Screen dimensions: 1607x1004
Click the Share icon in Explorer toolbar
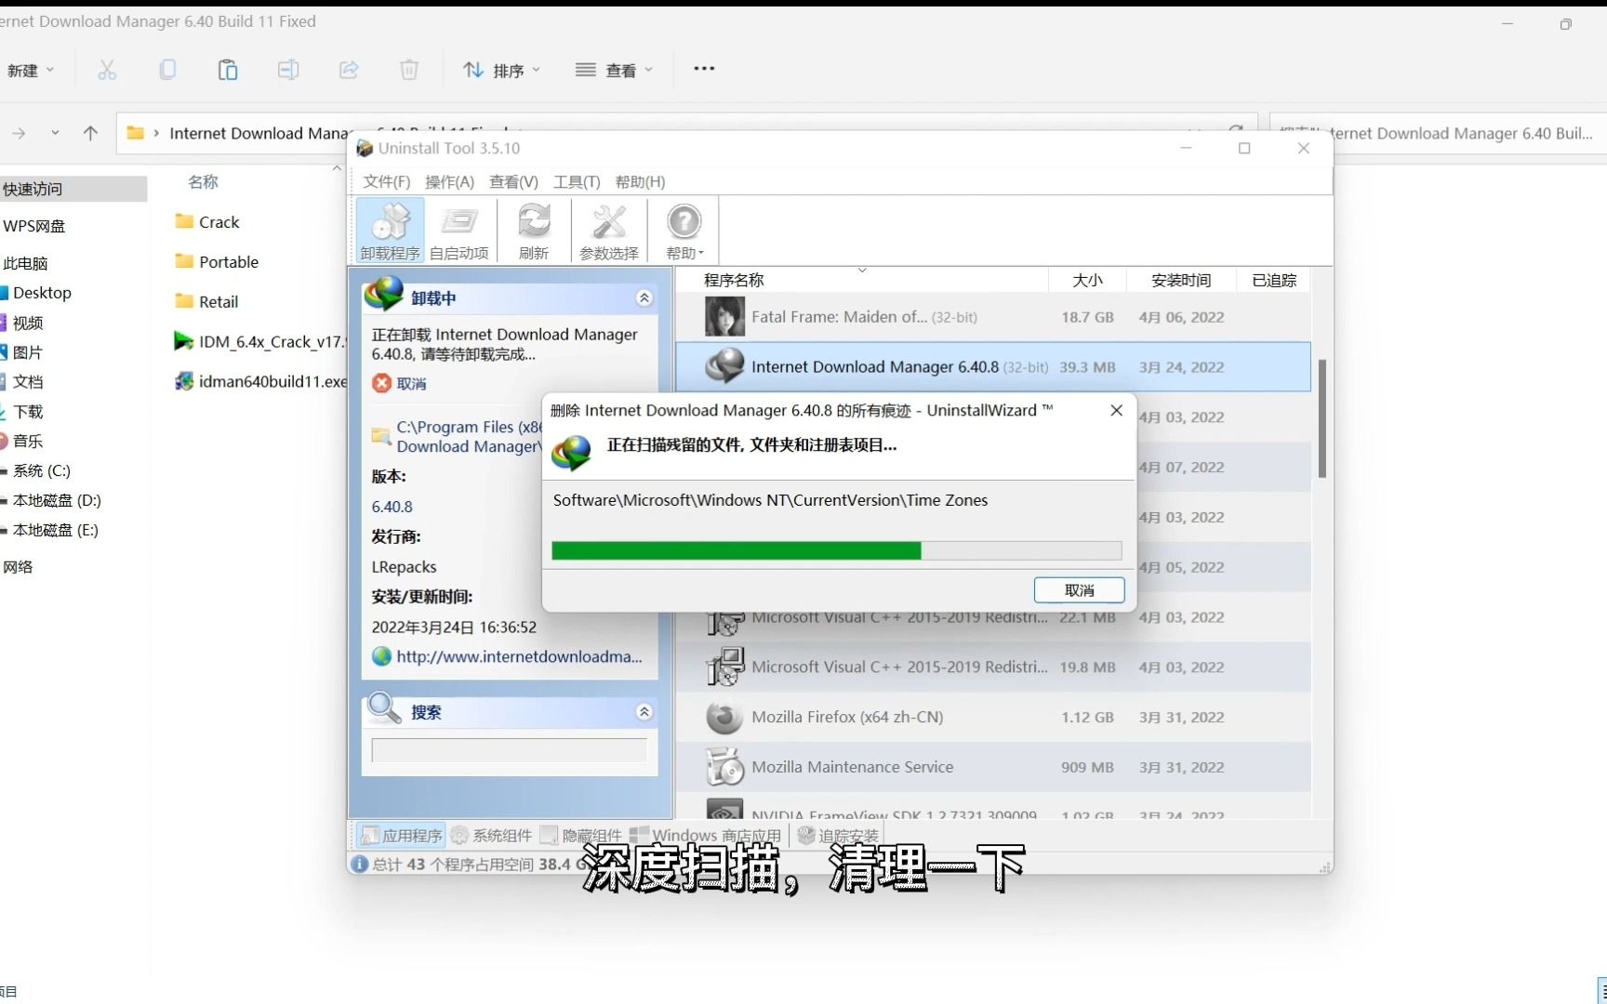pos(349,70)
